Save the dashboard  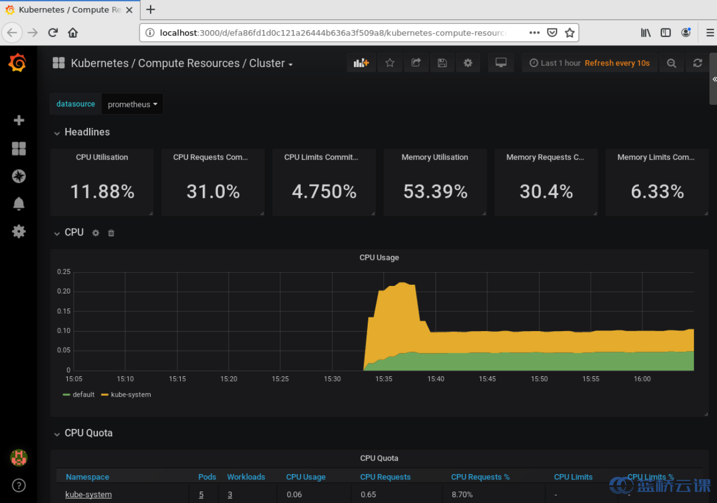[x=442, y=63]
